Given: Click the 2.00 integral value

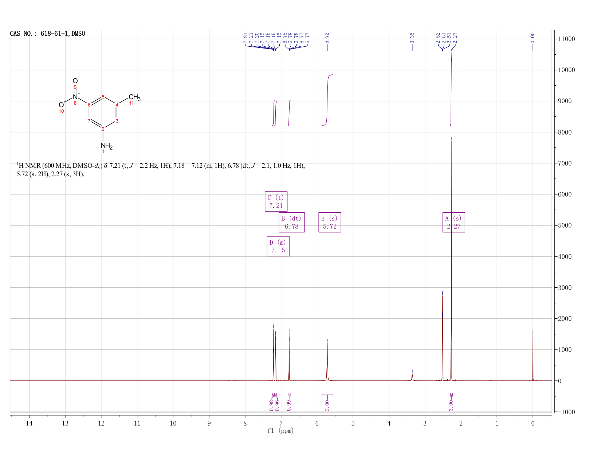Looking at the screenshot, I should pos(327,405).
